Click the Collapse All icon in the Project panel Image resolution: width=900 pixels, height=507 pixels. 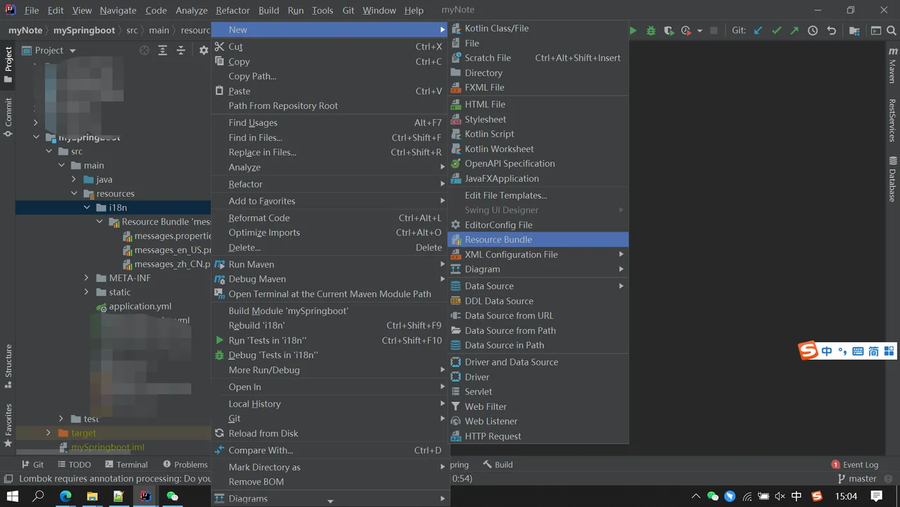point(181,50)
